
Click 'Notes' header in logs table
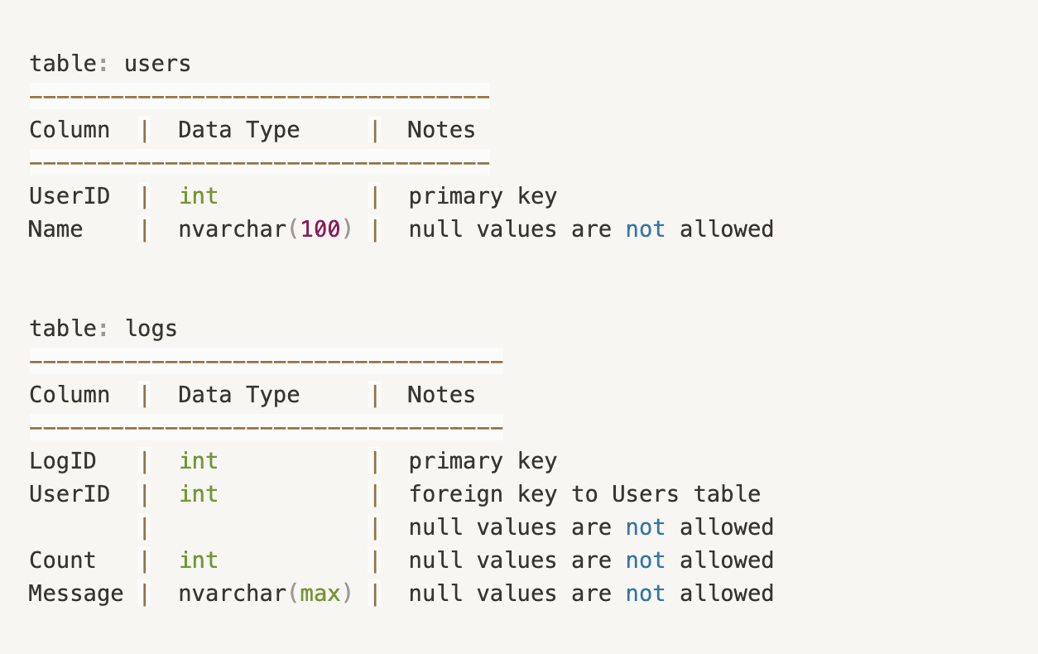point(442,395)
